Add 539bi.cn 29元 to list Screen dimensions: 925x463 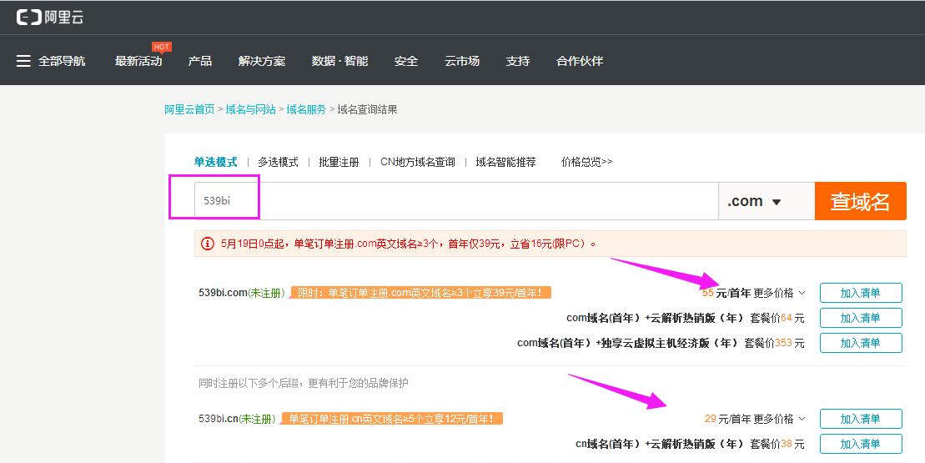click(861, 419)
